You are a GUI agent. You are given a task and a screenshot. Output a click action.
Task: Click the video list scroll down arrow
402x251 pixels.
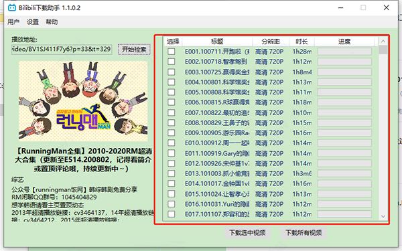[383, 216]
